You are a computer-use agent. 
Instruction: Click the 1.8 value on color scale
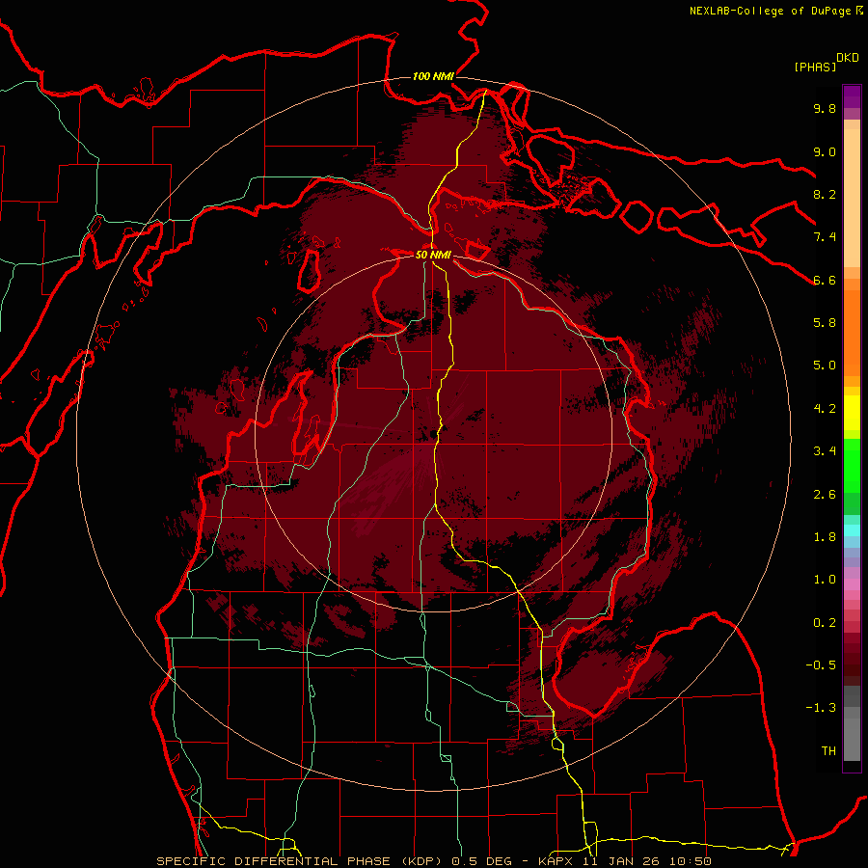(x=825, y=537)
